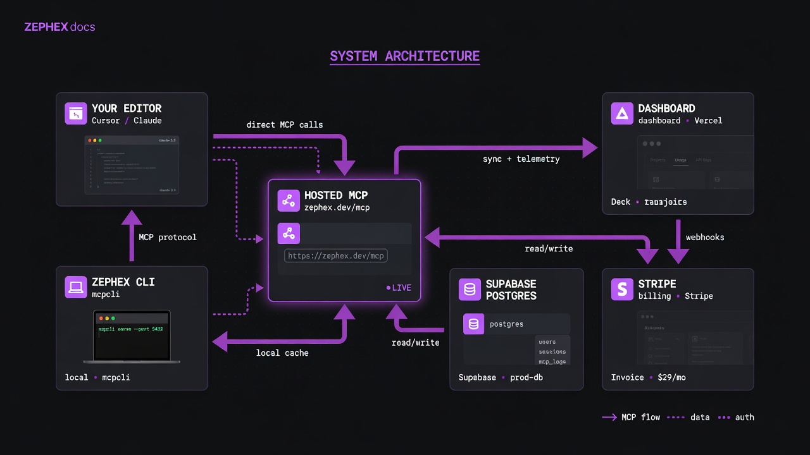
Task: Click the data legend entry
Action: pyautogui.click(x=688, y=417)
